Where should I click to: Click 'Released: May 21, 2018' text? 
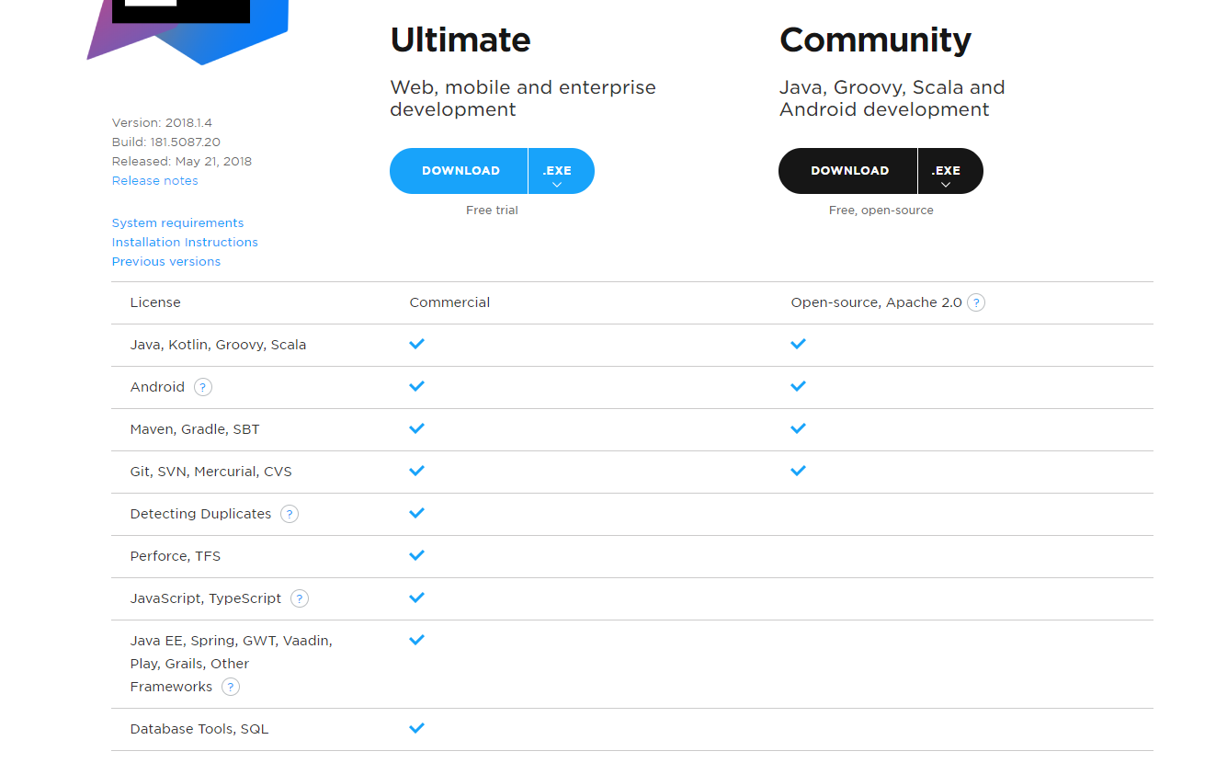tap(182, 162)
